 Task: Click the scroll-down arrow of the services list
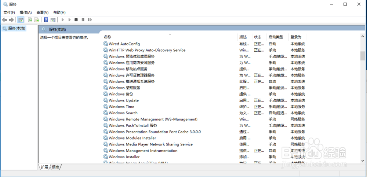363,161
